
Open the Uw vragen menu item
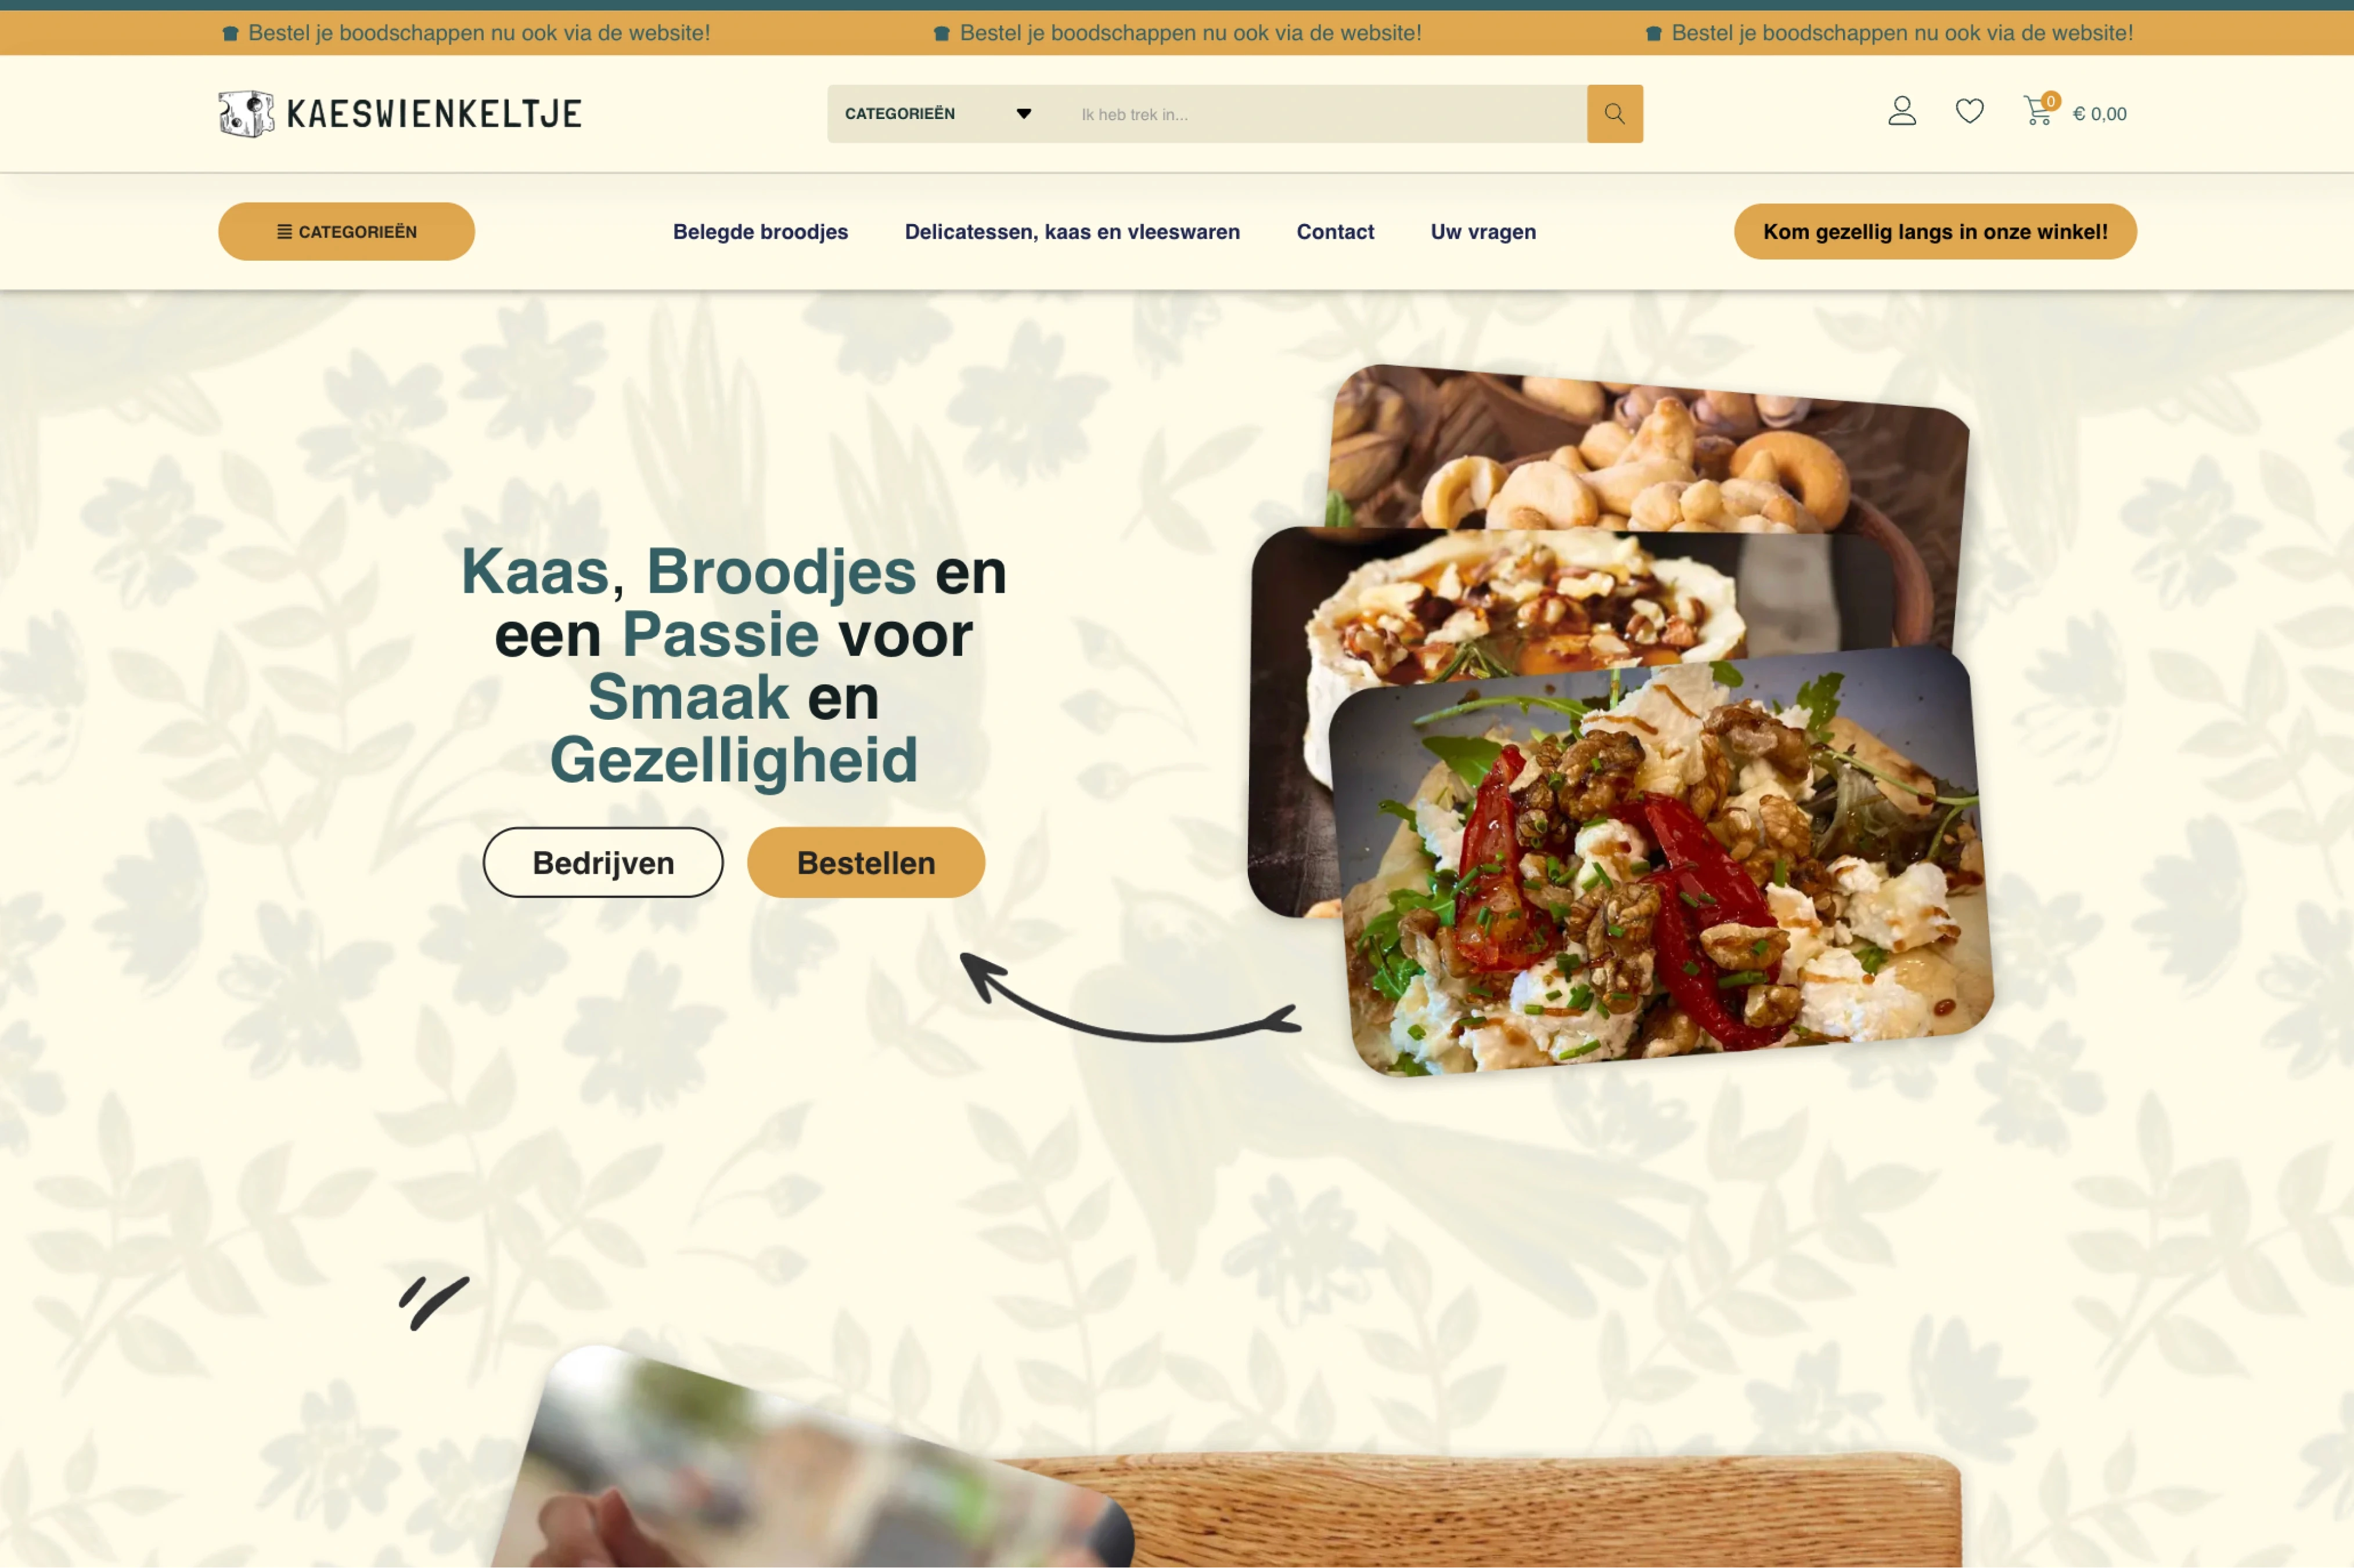coord(1483,232)
